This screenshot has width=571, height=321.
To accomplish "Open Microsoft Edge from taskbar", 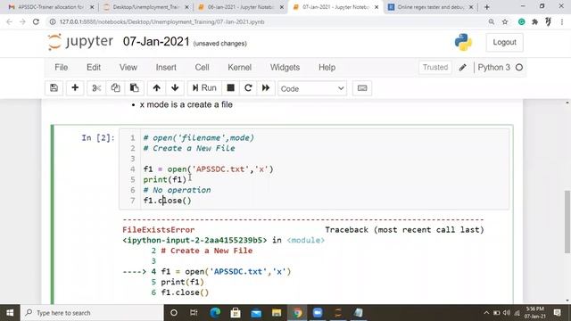I will tap(215, 313).
